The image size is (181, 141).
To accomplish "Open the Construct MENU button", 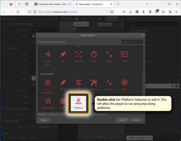I will [66, 19].
